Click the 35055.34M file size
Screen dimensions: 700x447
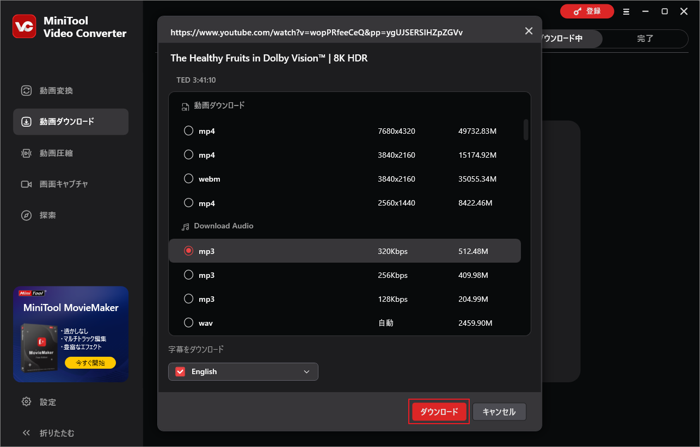coord(477,179)
